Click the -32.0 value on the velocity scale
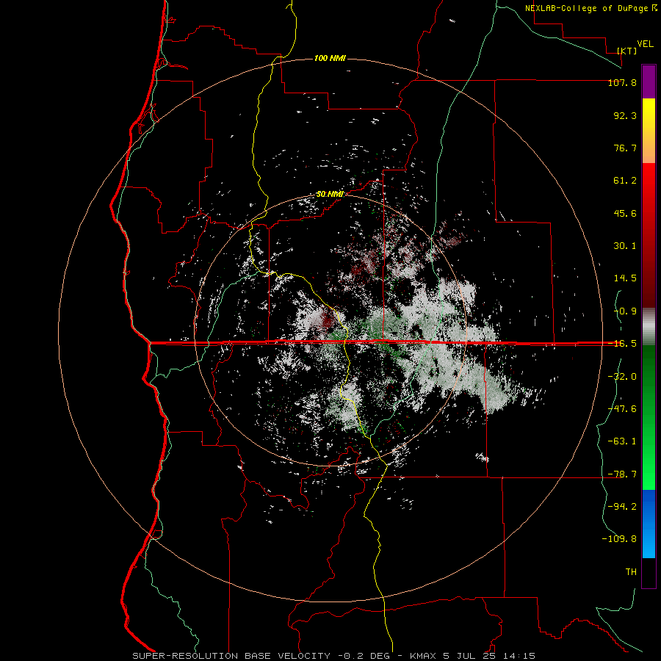 point(622,377)
